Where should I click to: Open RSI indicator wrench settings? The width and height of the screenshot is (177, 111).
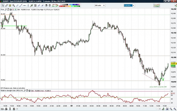24,91
